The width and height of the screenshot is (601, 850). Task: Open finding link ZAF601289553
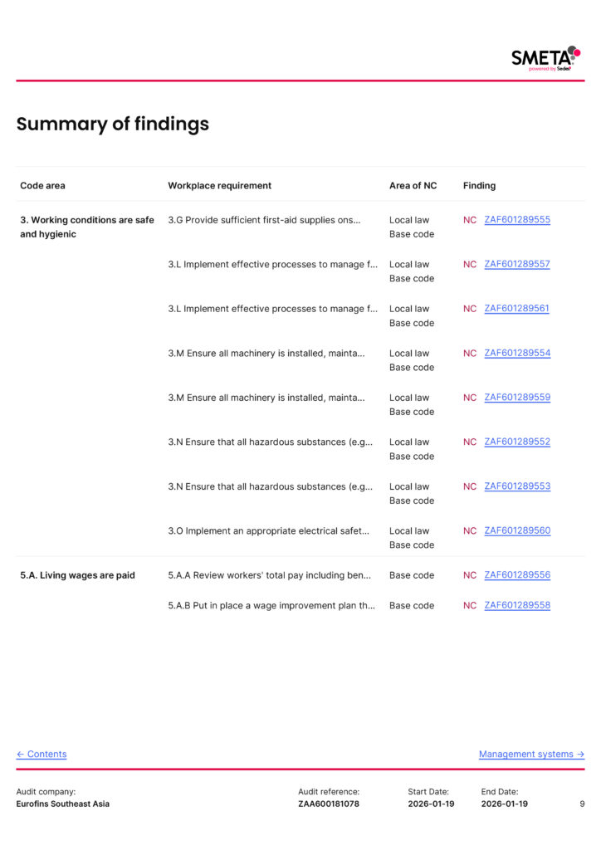(x=516, y=486)
